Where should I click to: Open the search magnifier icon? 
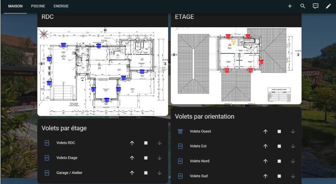tap(303, 6)
